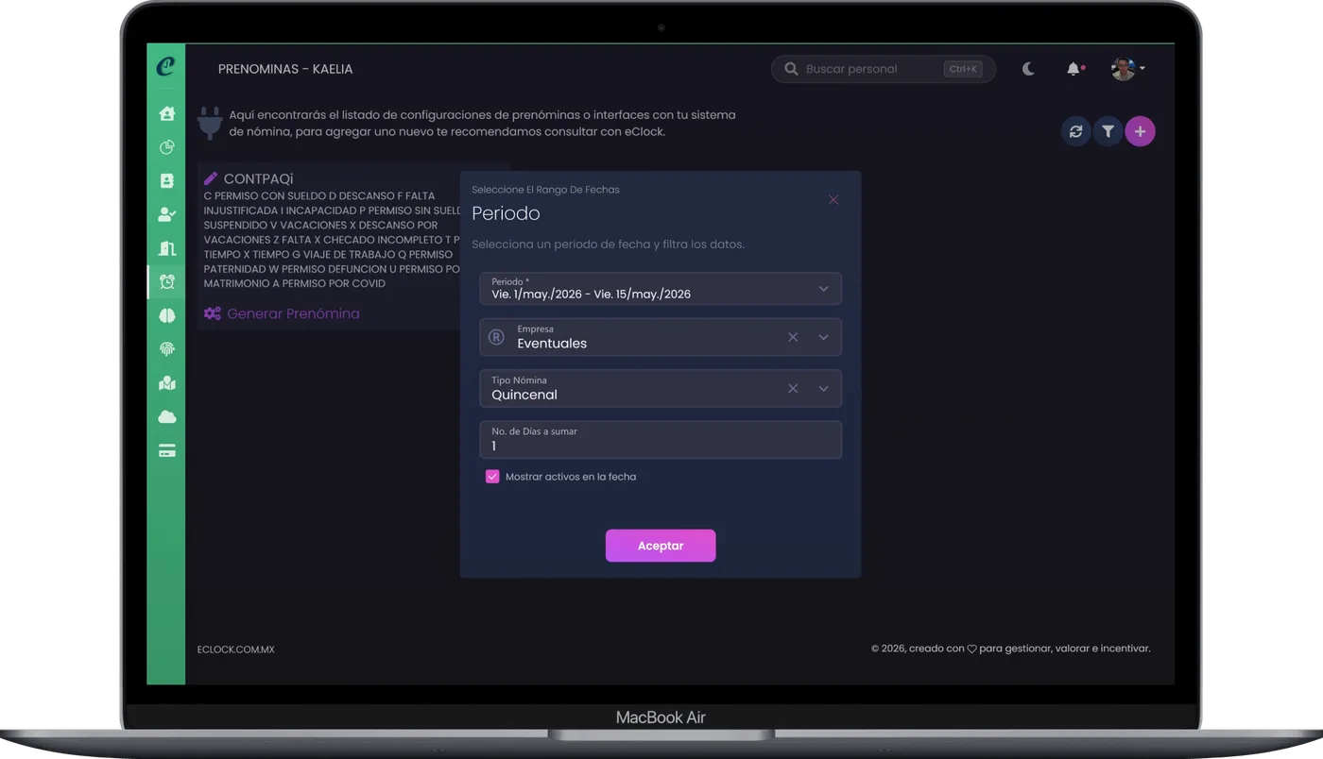Screen dimensions: 1323x759
Task: Open the address book sidebar icon
Action: pyautogui.click(x=167, y=180)
